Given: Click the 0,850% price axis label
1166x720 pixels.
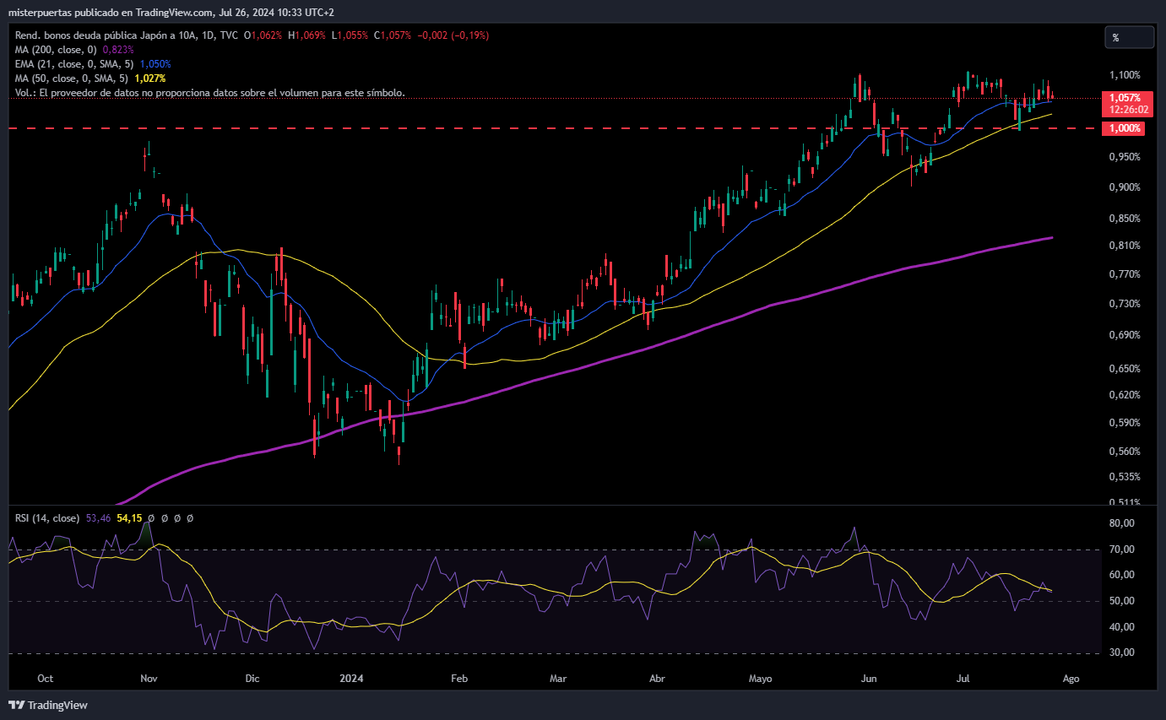Looking at the screenshot, I should (x=1125, y=219).
